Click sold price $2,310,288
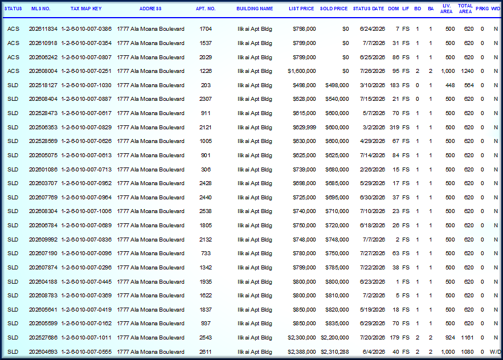Image resolution: width=503 pixels, height=360 pixels. point(334,351)
